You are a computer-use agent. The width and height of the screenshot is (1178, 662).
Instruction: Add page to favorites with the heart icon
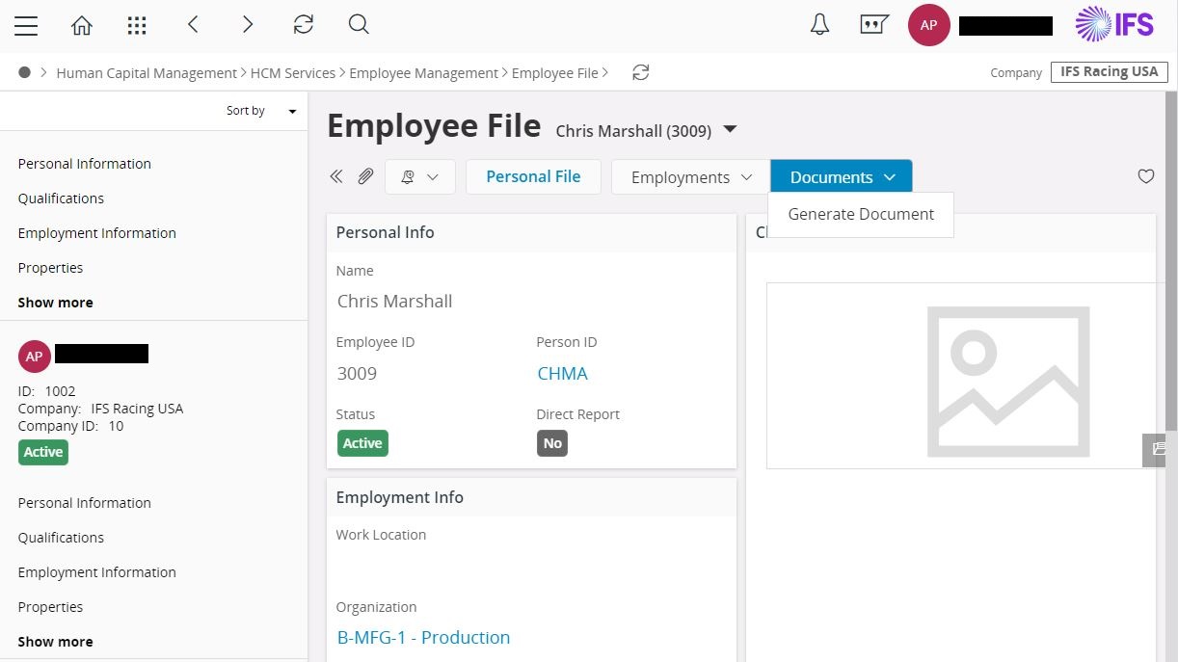click(x=1145, y=176)
